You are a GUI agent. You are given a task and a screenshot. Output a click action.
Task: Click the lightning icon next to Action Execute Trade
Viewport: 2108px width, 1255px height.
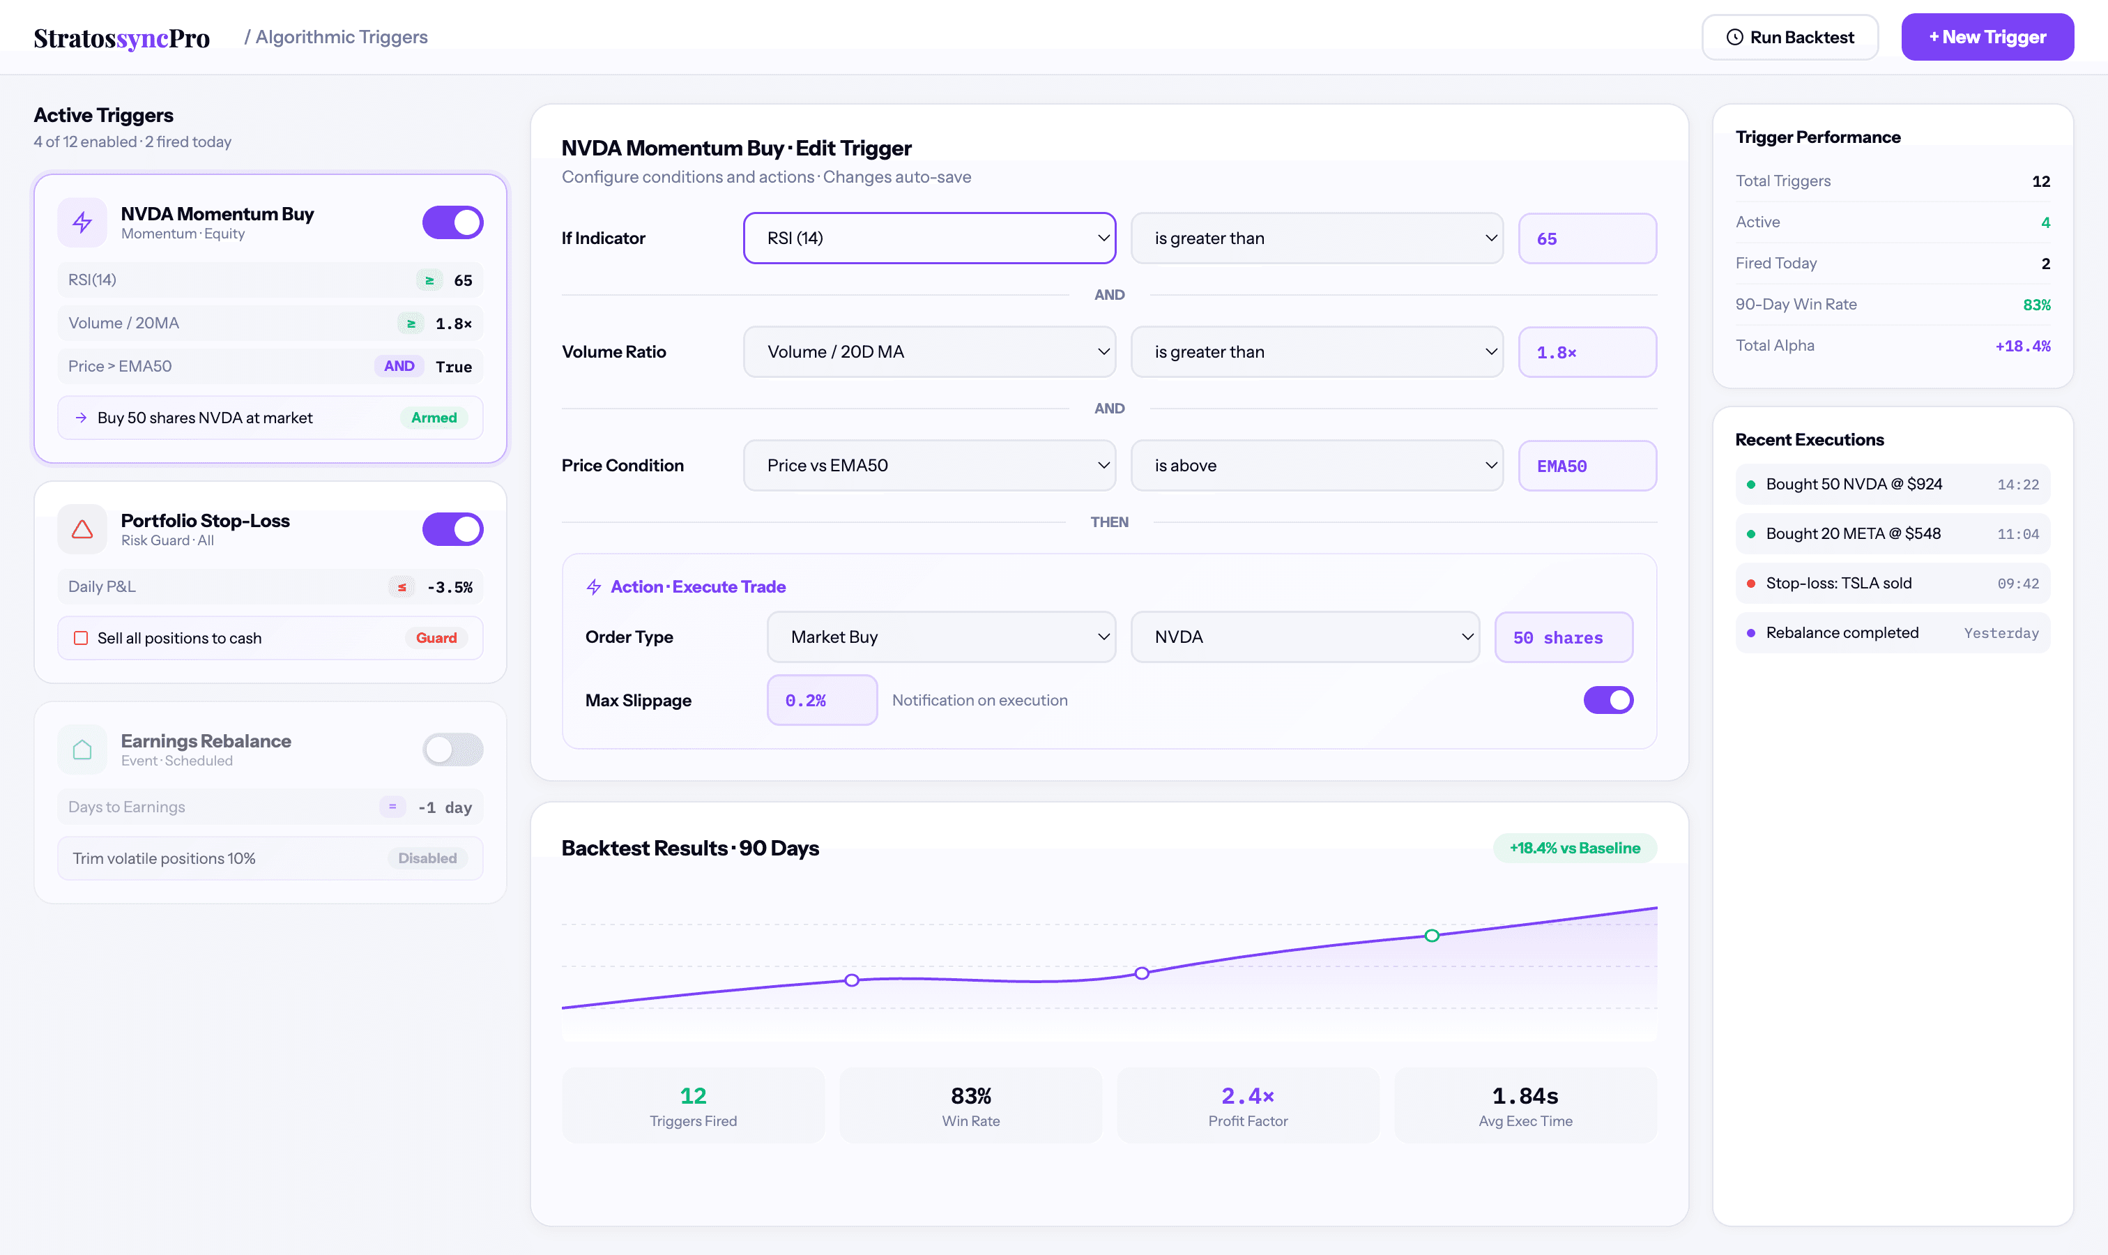(x=595, y=586)
